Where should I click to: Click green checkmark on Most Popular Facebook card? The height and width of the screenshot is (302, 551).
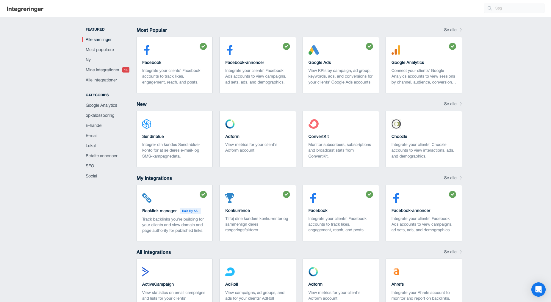[203, 46]
